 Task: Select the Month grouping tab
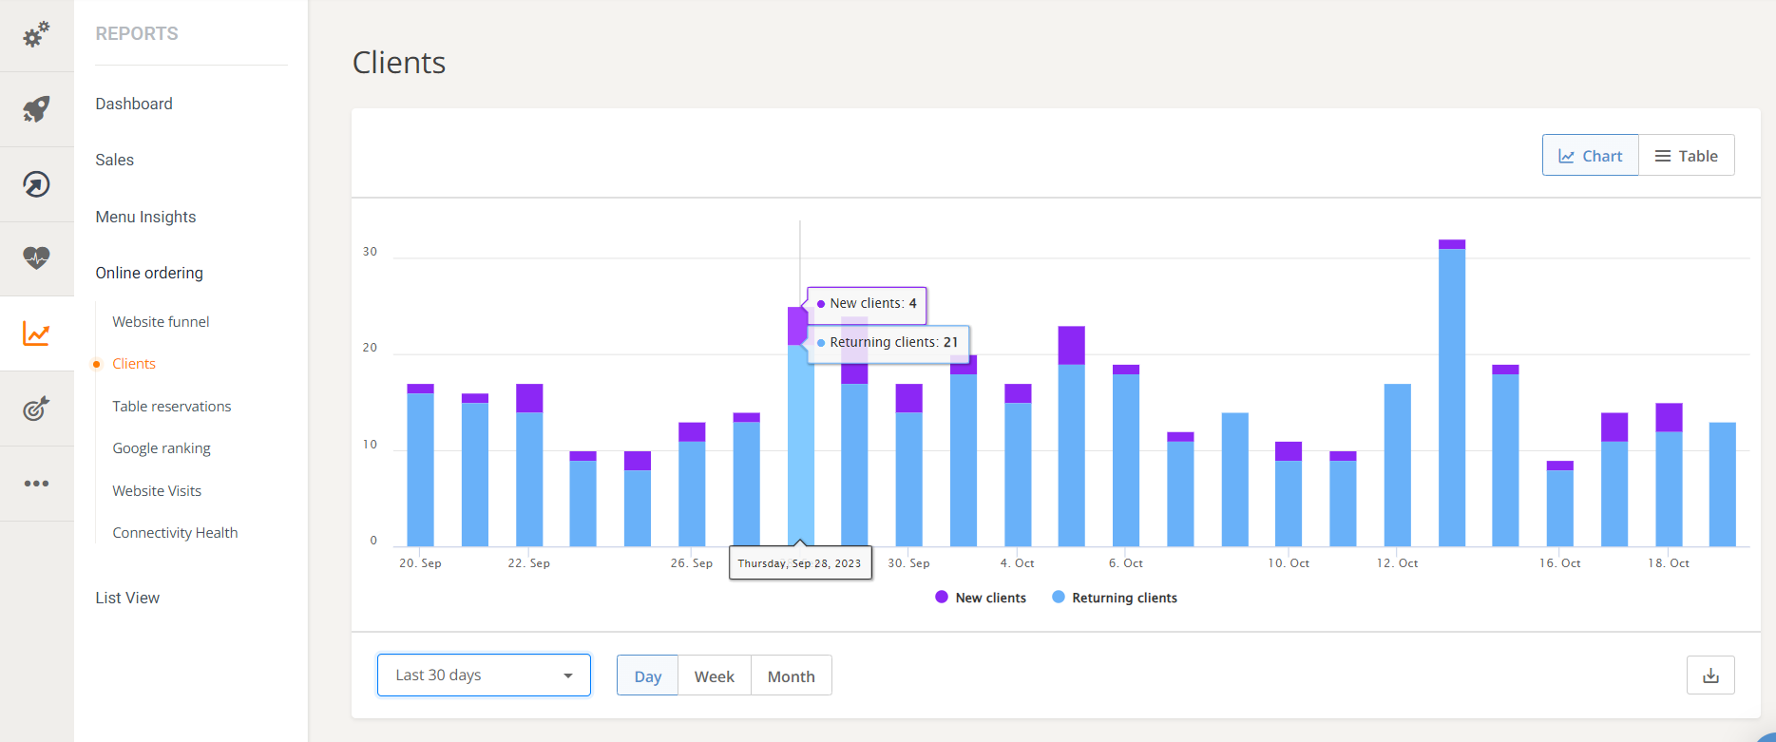click(791, 676)
